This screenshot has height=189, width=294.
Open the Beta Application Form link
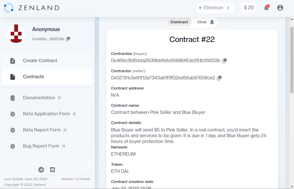tap(47, 114)
